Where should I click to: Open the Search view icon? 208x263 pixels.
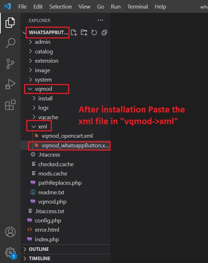click(x=10, y=43)
